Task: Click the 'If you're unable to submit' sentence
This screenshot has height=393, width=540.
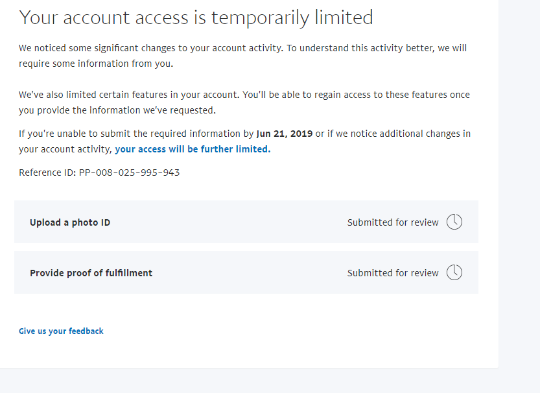Action: click(136, 134)
